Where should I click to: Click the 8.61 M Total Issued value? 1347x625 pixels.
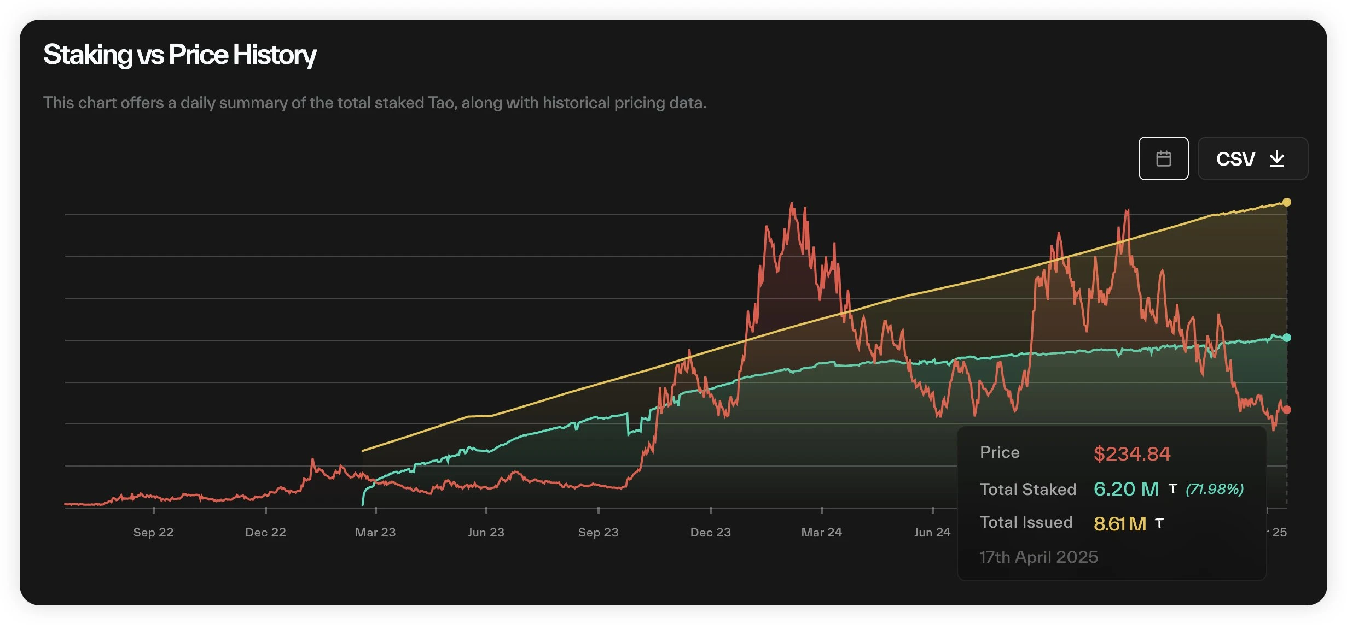[x=1119, y=523]
